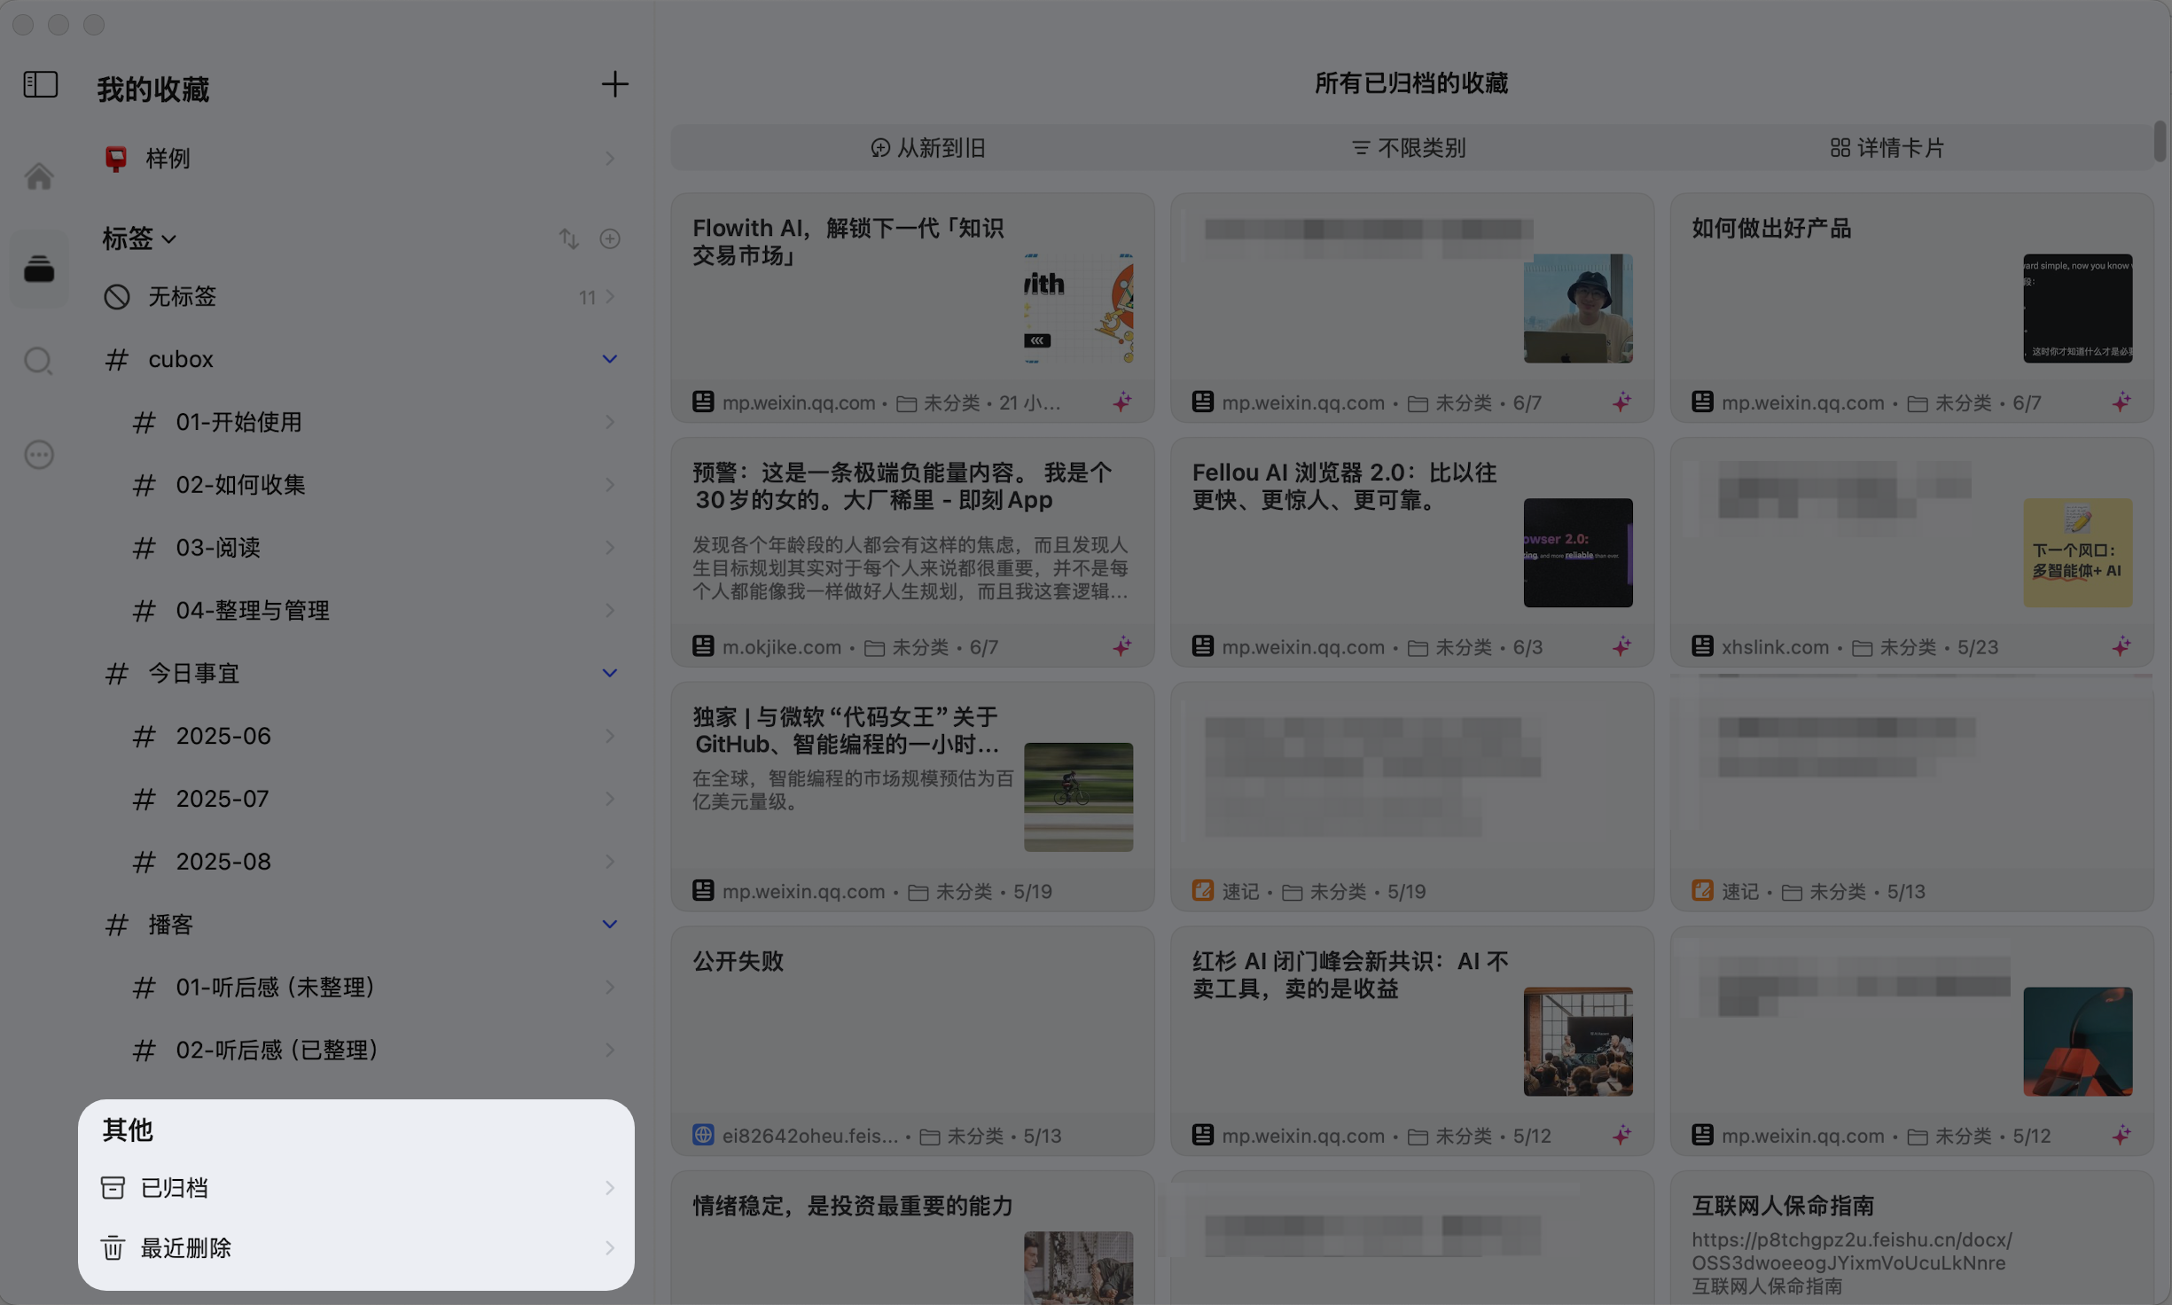The height and width of the screenshot is (1305, 2172).
Task: Open the search panel in the sidebar
Action: coord(39,361)
